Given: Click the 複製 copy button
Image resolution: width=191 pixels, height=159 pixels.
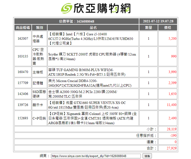Looking at the screenshot, I should tap(147, 156).
